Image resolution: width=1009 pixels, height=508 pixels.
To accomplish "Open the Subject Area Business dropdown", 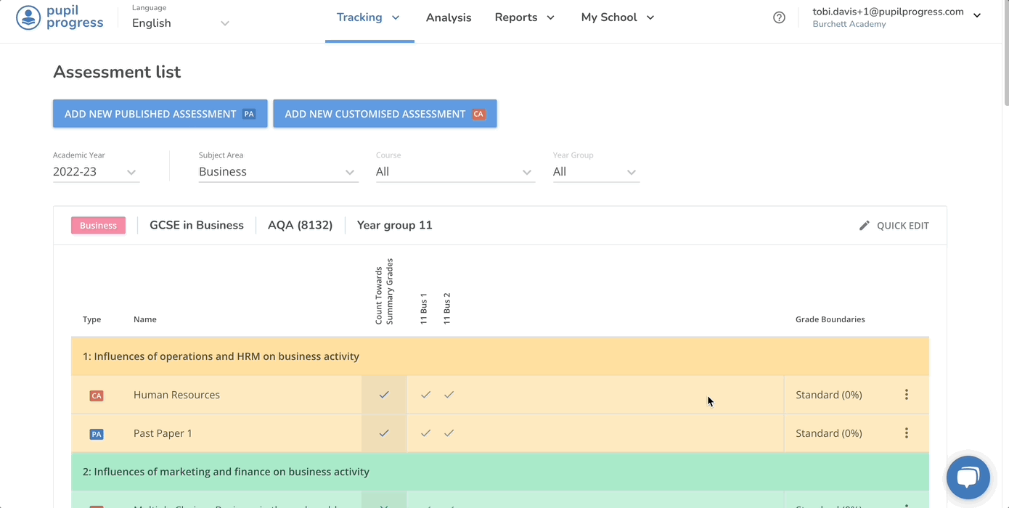I will pyautogui.click(x=278, y=172).
